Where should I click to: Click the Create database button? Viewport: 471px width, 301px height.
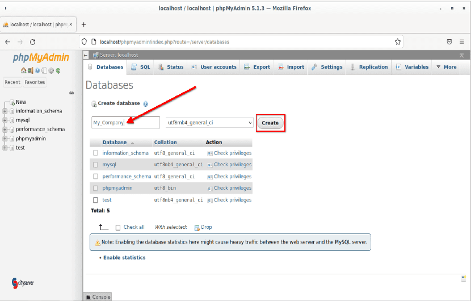270,123
